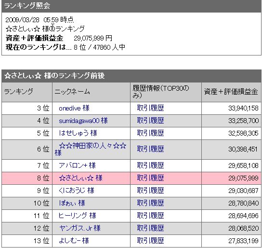Click the amount 33,258,700

click(x=243, y=121)
